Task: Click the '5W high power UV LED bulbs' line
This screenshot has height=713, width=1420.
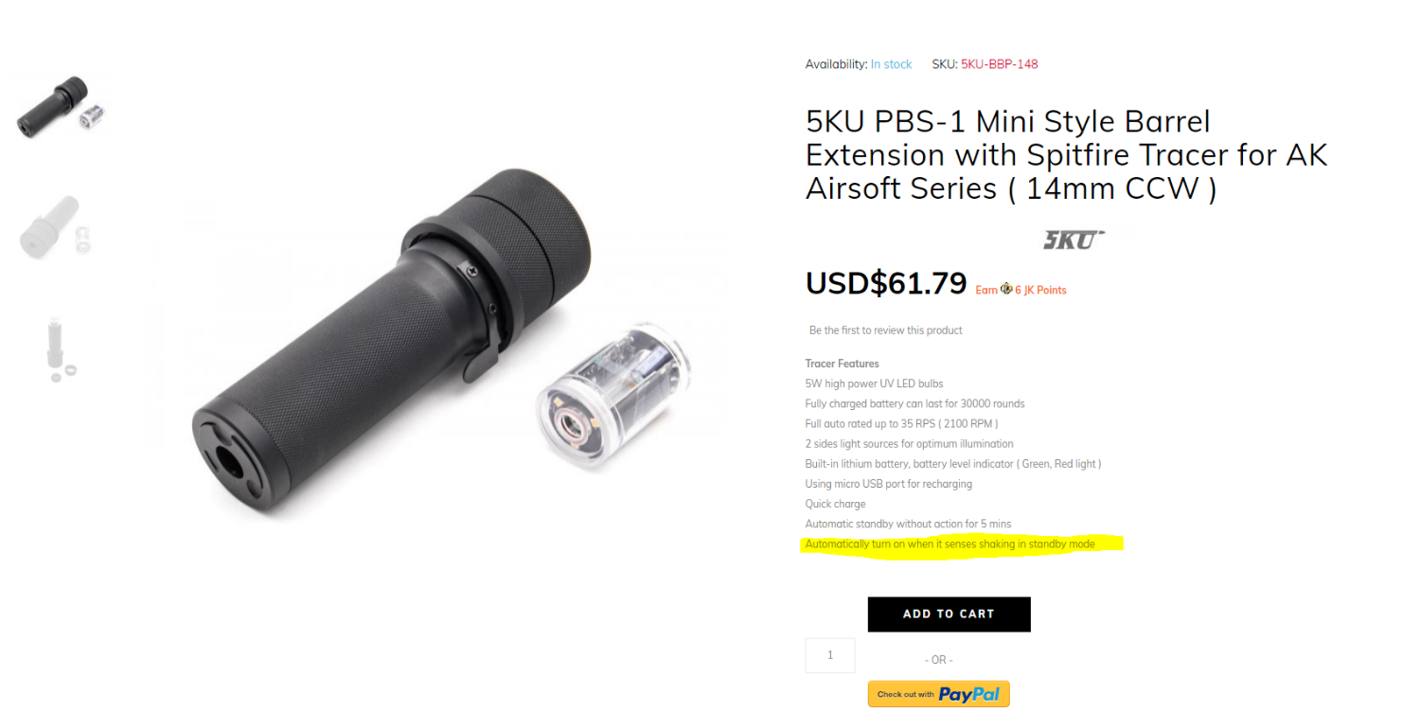Action: pyautogui.click(x=874, y=383)
